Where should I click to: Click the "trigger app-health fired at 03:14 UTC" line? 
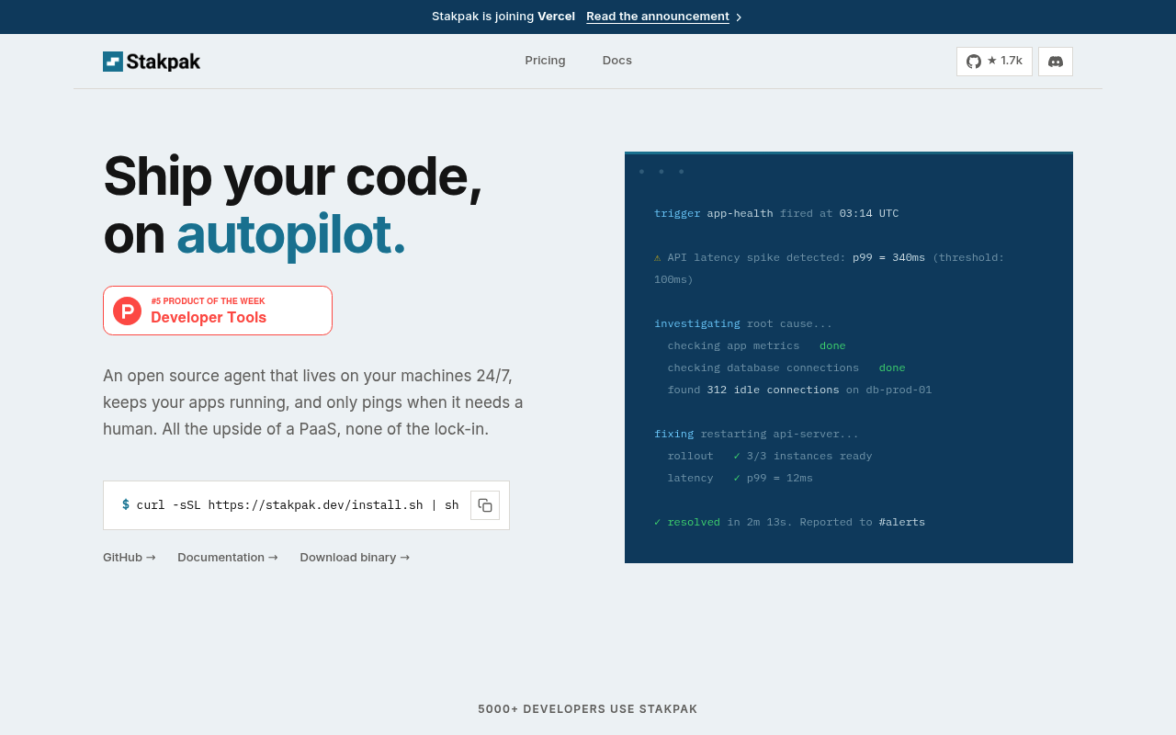click(776, 213)
